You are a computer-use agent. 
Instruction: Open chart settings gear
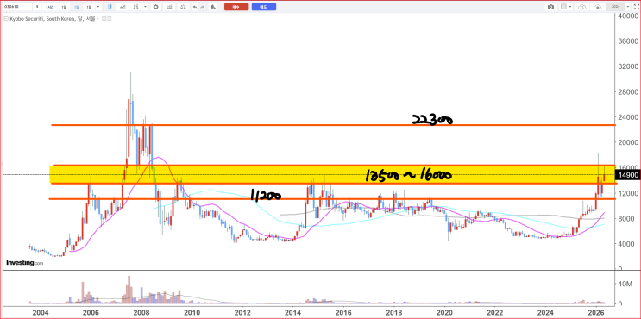pyautogui.click(x=156, y=7)
